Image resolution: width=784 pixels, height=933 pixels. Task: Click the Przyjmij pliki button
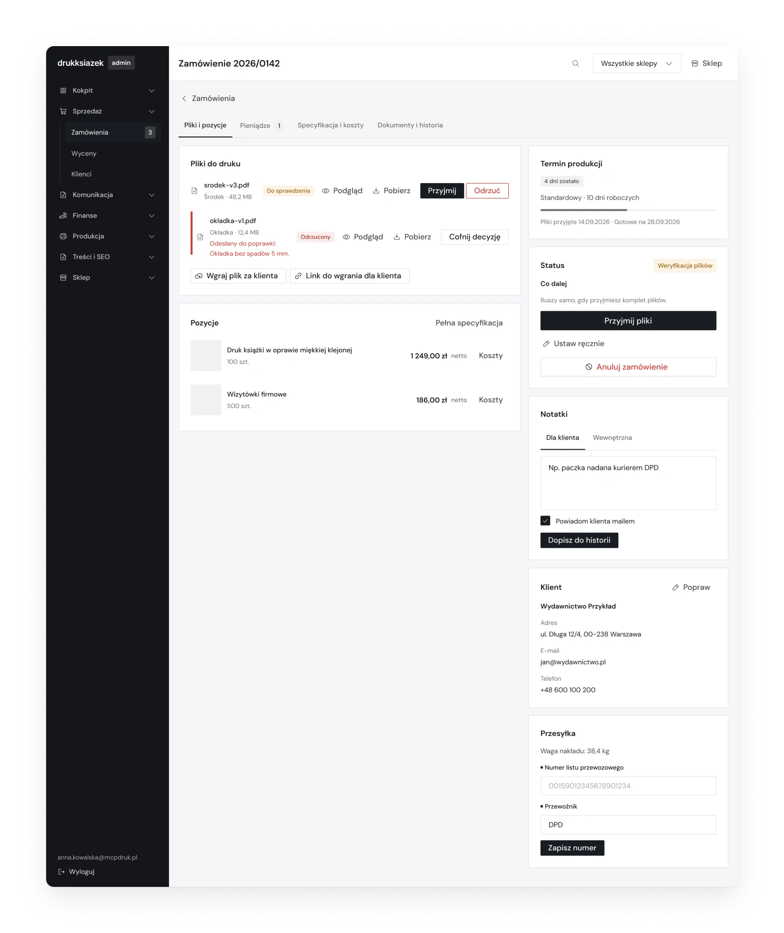pyautogui.click(x=628, y=320)
